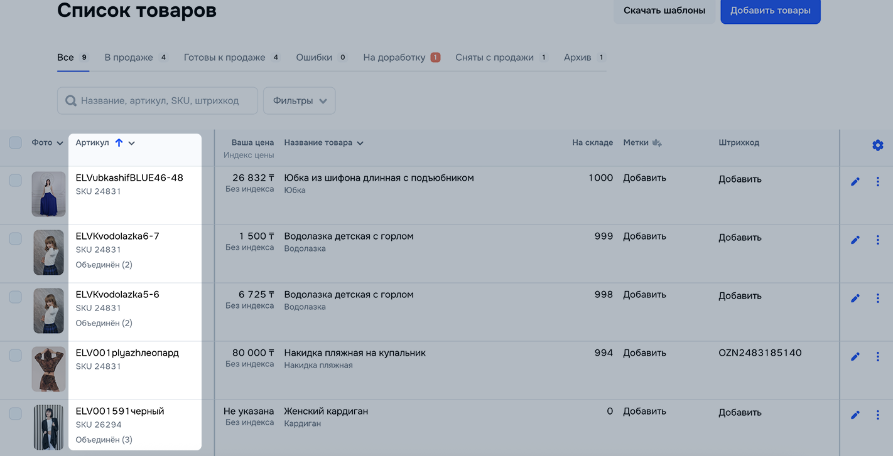Click Объединён (2) under ELVKvodolazka6-7
Viewport: 893px width, 456px height.
pyautogui.click(x=104, y=265)
